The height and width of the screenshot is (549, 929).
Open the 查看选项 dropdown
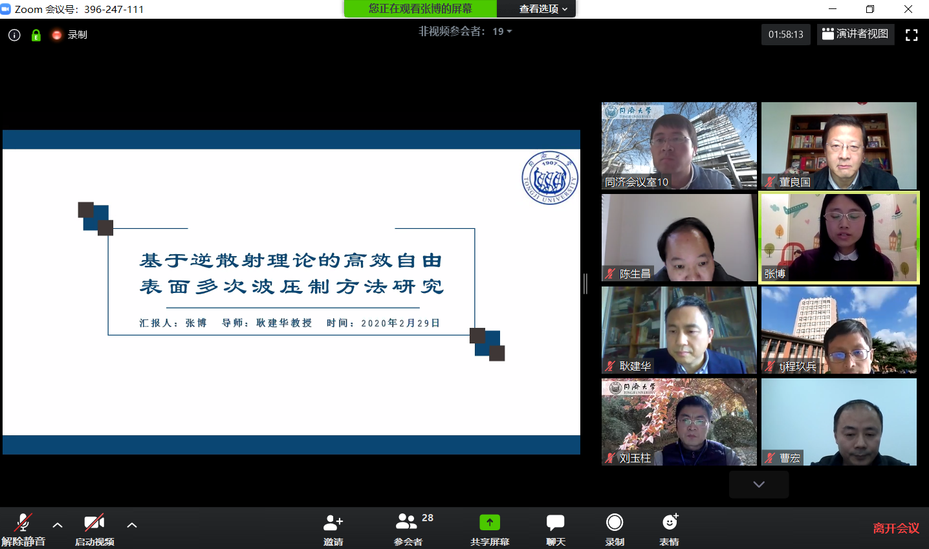click(543, 9)
